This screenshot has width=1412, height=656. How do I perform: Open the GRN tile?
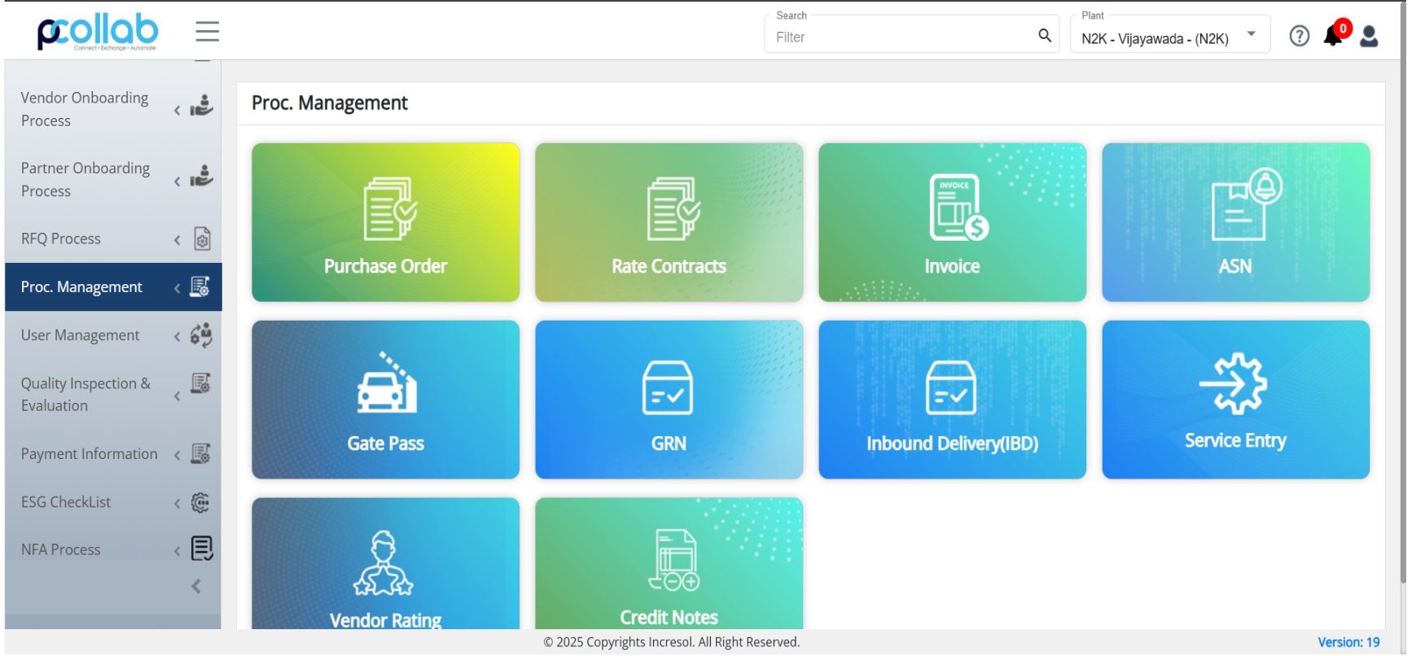click(x=671, y=400)
